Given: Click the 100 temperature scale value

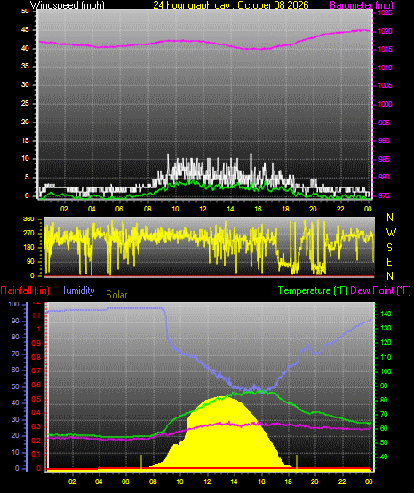Looking at the screenshot, I should click(x=386, y=371).
